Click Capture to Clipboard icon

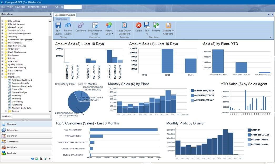click(168, 26)
